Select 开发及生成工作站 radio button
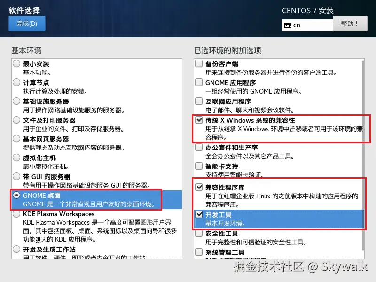The width and height of the screenshot is (376, 282). [16, 249]
